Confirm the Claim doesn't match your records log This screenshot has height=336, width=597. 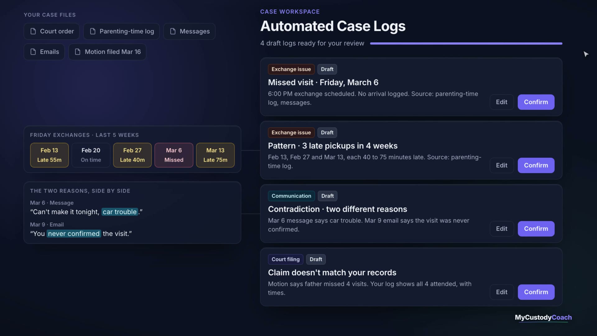536,292
